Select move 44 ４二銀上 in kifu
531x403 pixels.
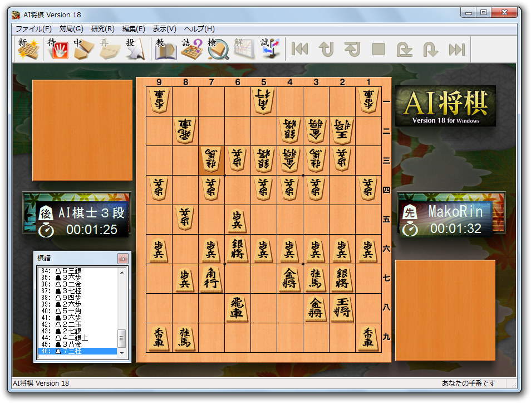(78, 338)
